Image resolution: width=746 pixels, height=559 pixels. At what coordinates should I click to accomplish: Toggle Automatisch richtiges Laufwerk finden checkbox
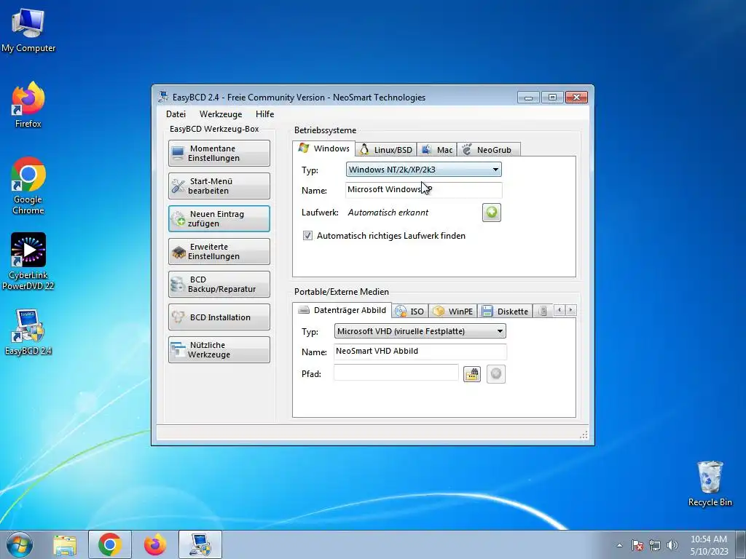pyautogui.click(x=308, y=236)
